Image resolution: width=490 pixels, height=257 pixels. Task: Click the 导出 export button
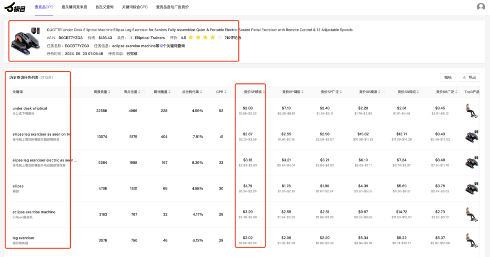(469, 77)
